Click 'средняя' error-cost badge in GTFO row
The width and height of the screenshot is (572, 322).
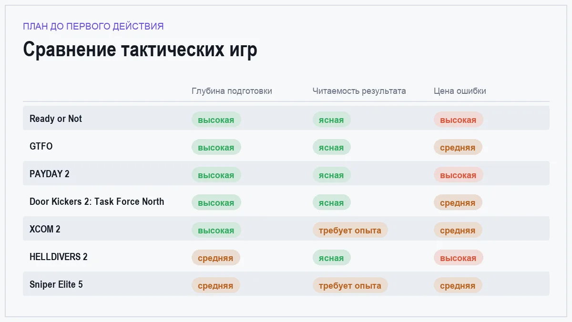click(x=458, y=147)
